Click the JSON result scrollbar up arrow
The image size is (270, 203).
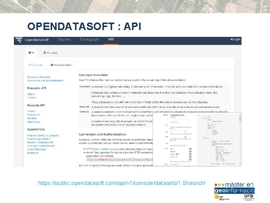click(x=240, y=115)
